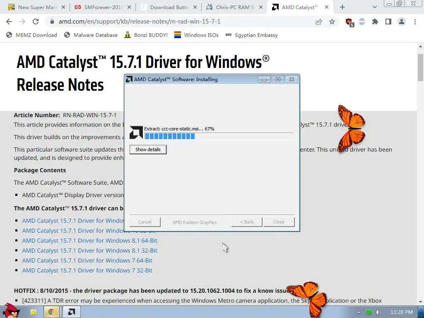Click the Back button in installer
Viewport: 424px width, 318px height.
[247, 222]
